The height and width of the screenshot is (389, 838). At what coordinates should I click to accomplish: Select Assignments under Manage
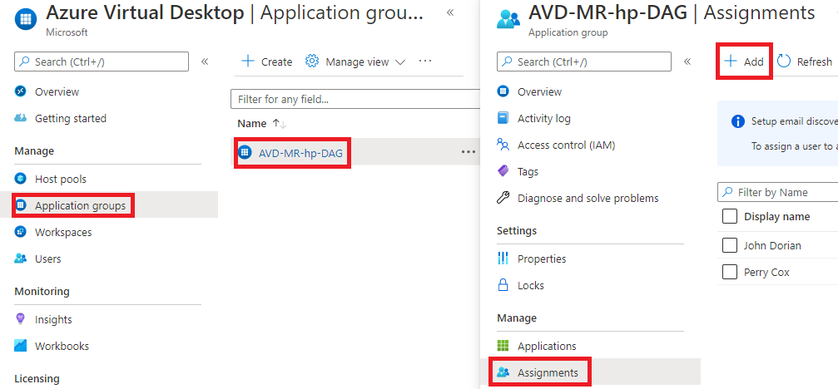point(548,372)
